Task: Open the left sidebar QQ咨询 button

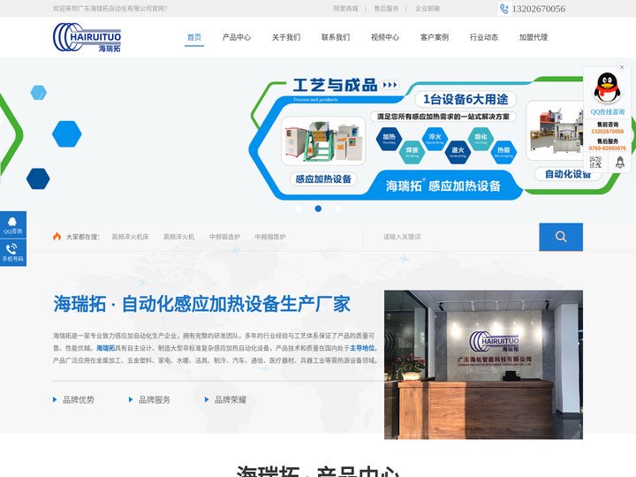Action: click(x=13, y=224)
